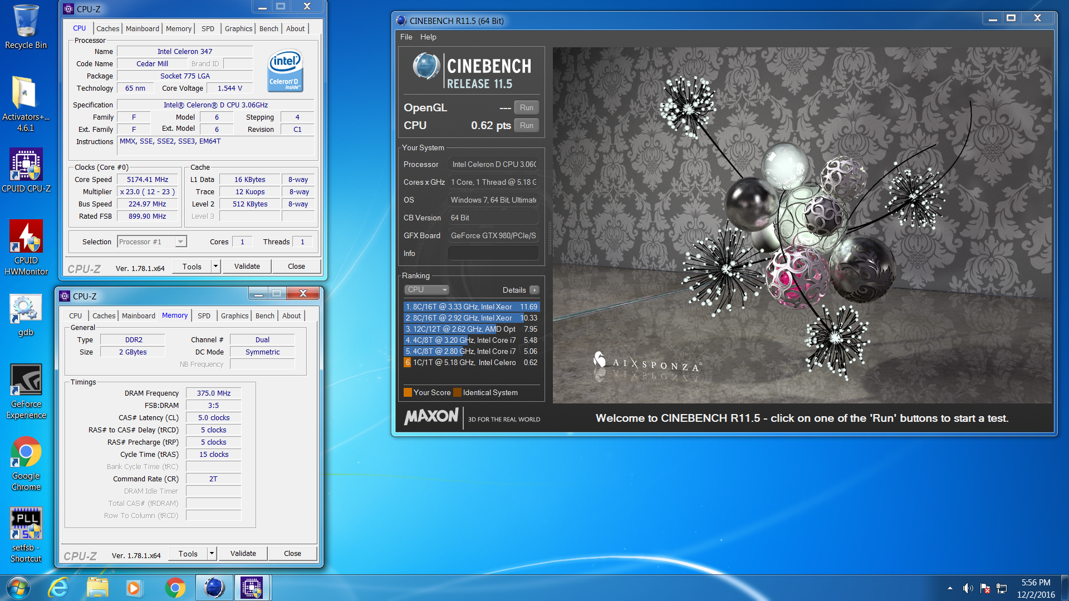Viewport: 1069px width, 601px height.
Task: Launch GeForce Experience desktop shortcut
Action: pyautogui.click(x=26, y=391)
